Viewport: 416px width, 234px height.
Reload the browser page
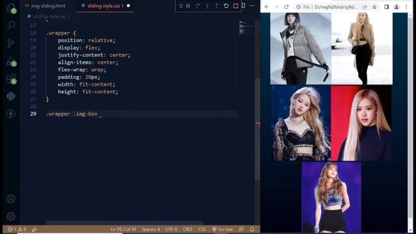click(x=286, y=7)
